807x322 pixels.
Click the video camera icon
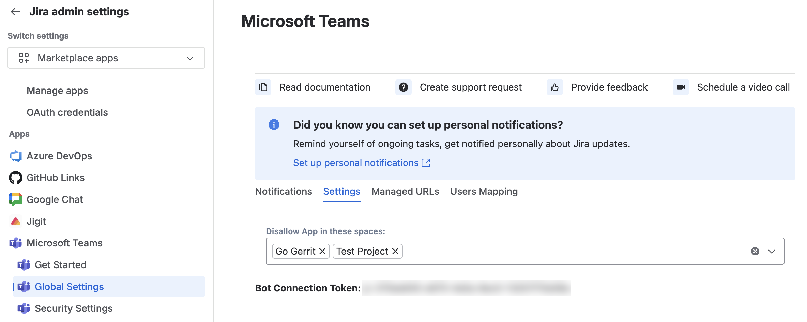click(681, 87)
